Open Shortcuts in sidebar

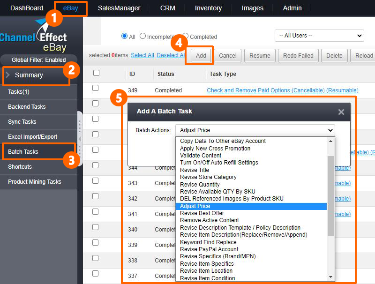point(39,167)
